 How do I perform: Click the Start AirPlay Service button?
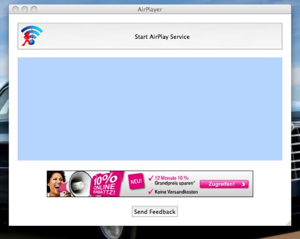[150, 36]
